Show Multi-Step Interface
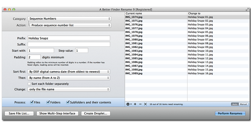This screenshot has height=134, width=251. 57,113
